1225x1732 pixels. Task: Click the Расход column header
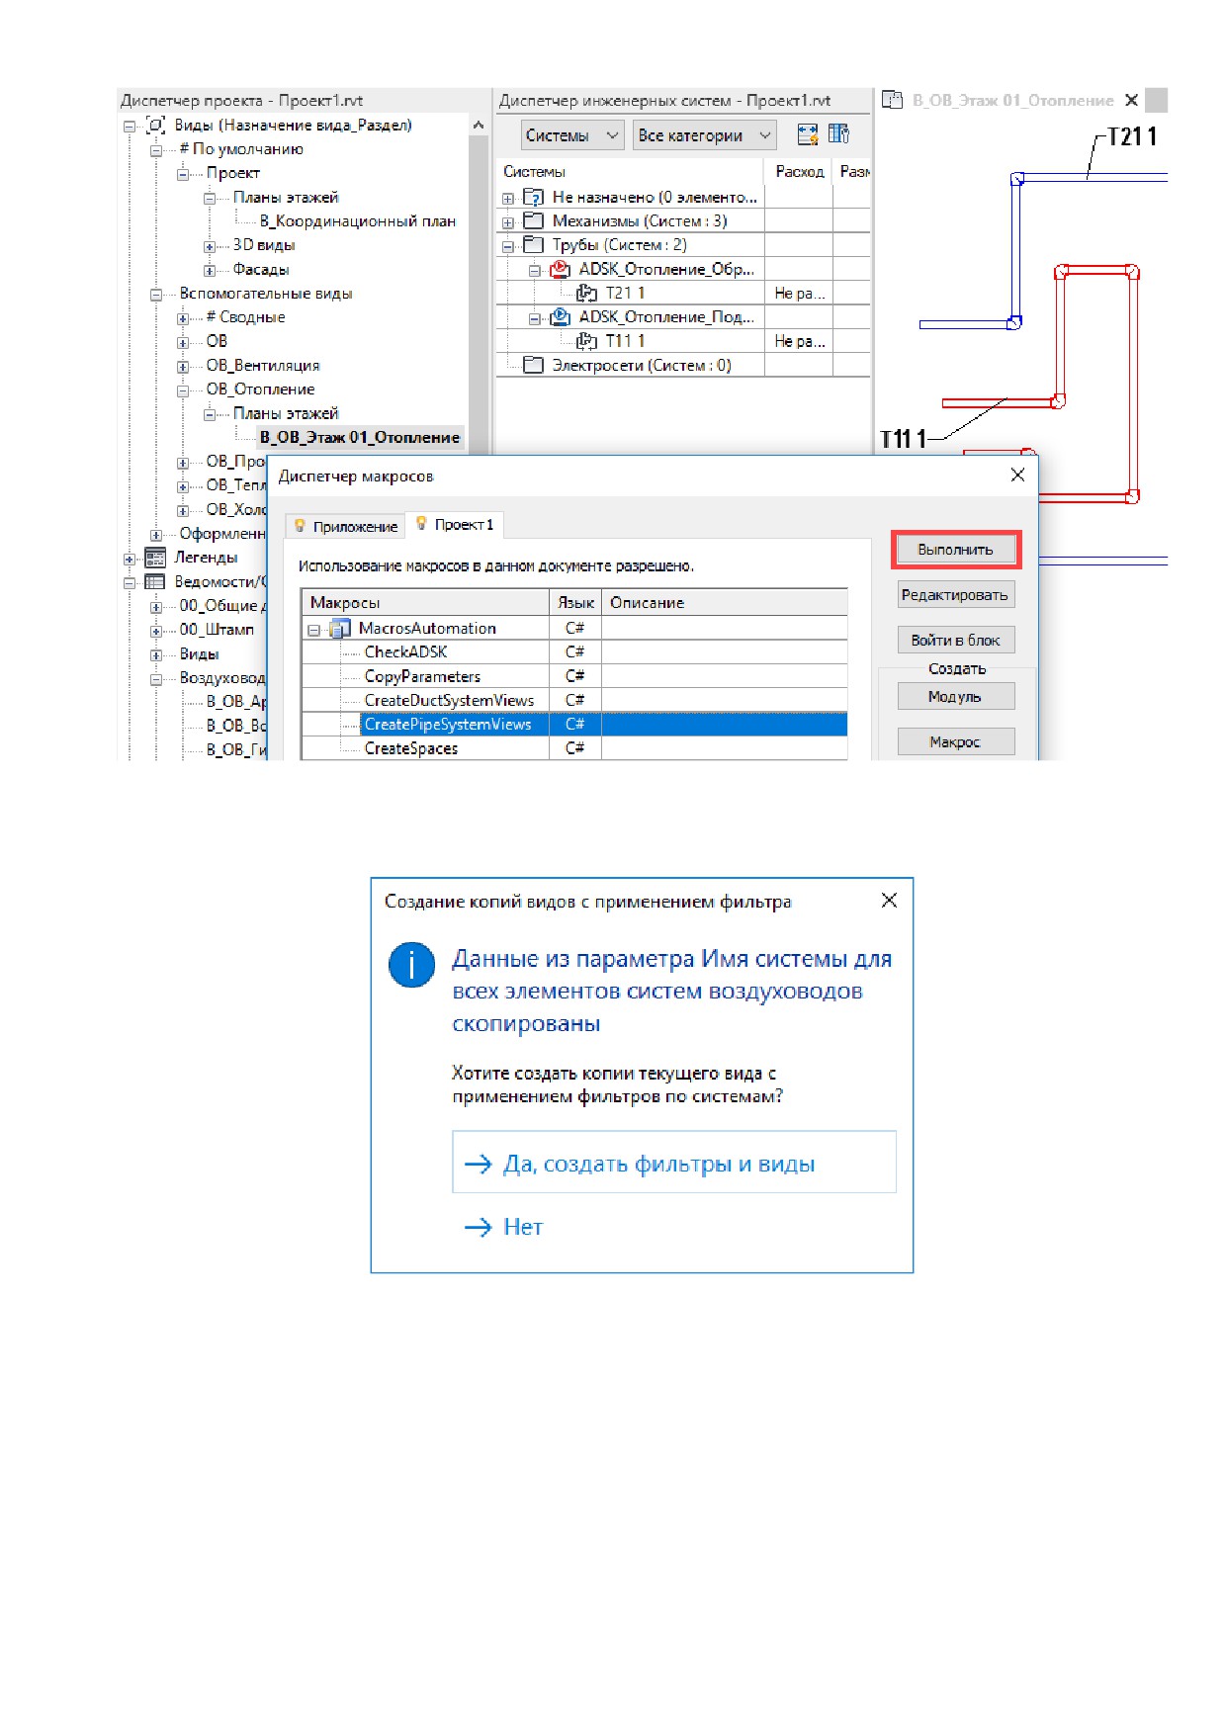tap(799, 172)
